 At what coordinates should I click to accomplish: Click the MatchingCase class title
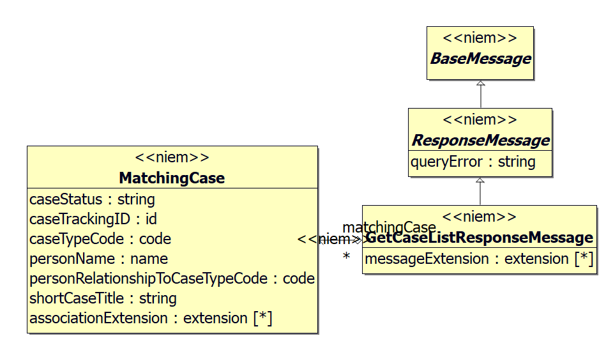click(x=172, y=178)
